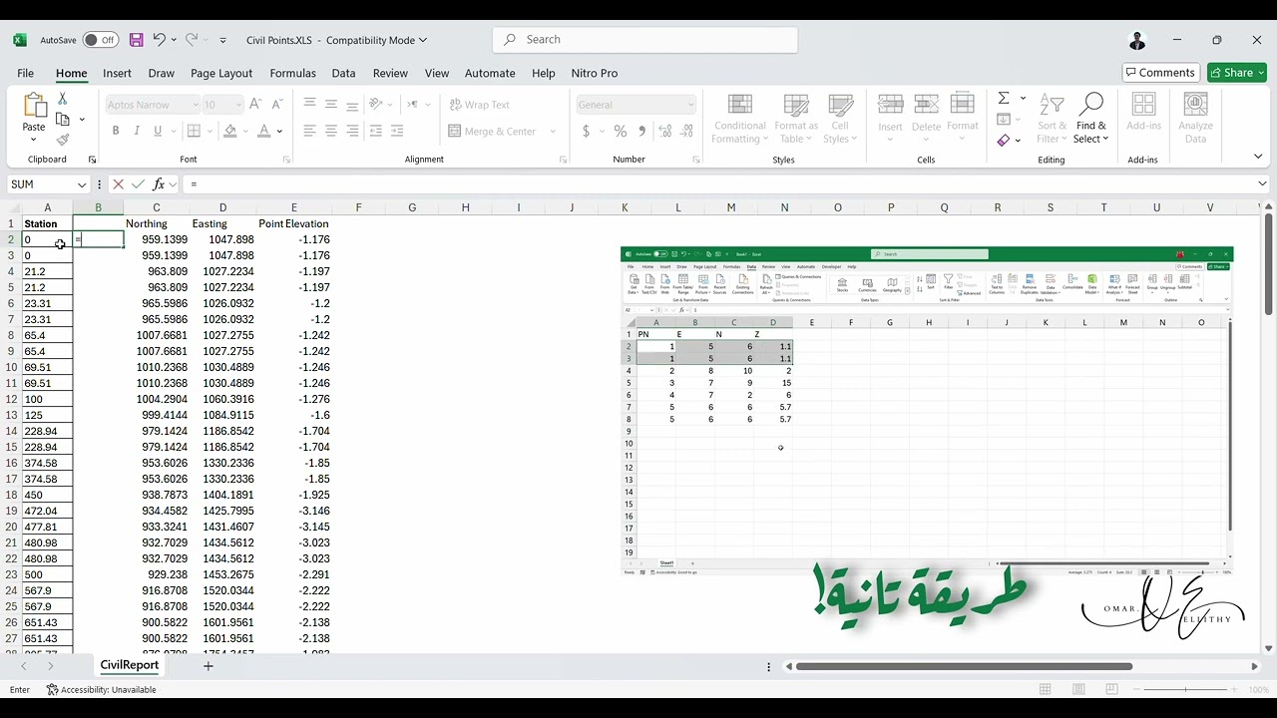
Task: Click the Undo arrow icon
Action: [159, 40]
